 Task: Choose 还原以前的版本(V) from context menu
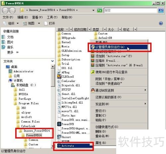point(119,97)
